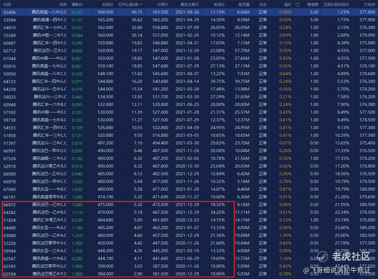Sort by 行使价 column header
378x279 pixels.
coord(162,5)
